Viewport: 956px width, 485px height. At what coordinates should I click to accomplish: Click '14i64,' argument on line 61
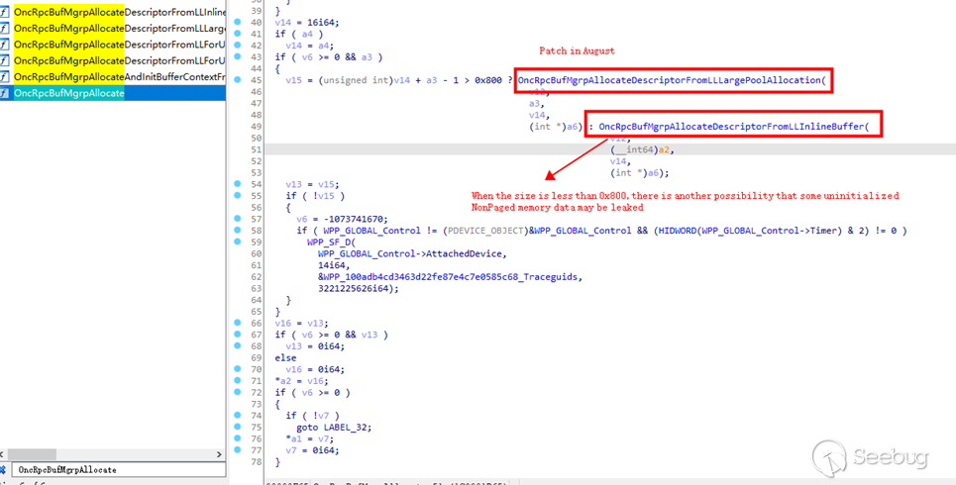[334, 265]
